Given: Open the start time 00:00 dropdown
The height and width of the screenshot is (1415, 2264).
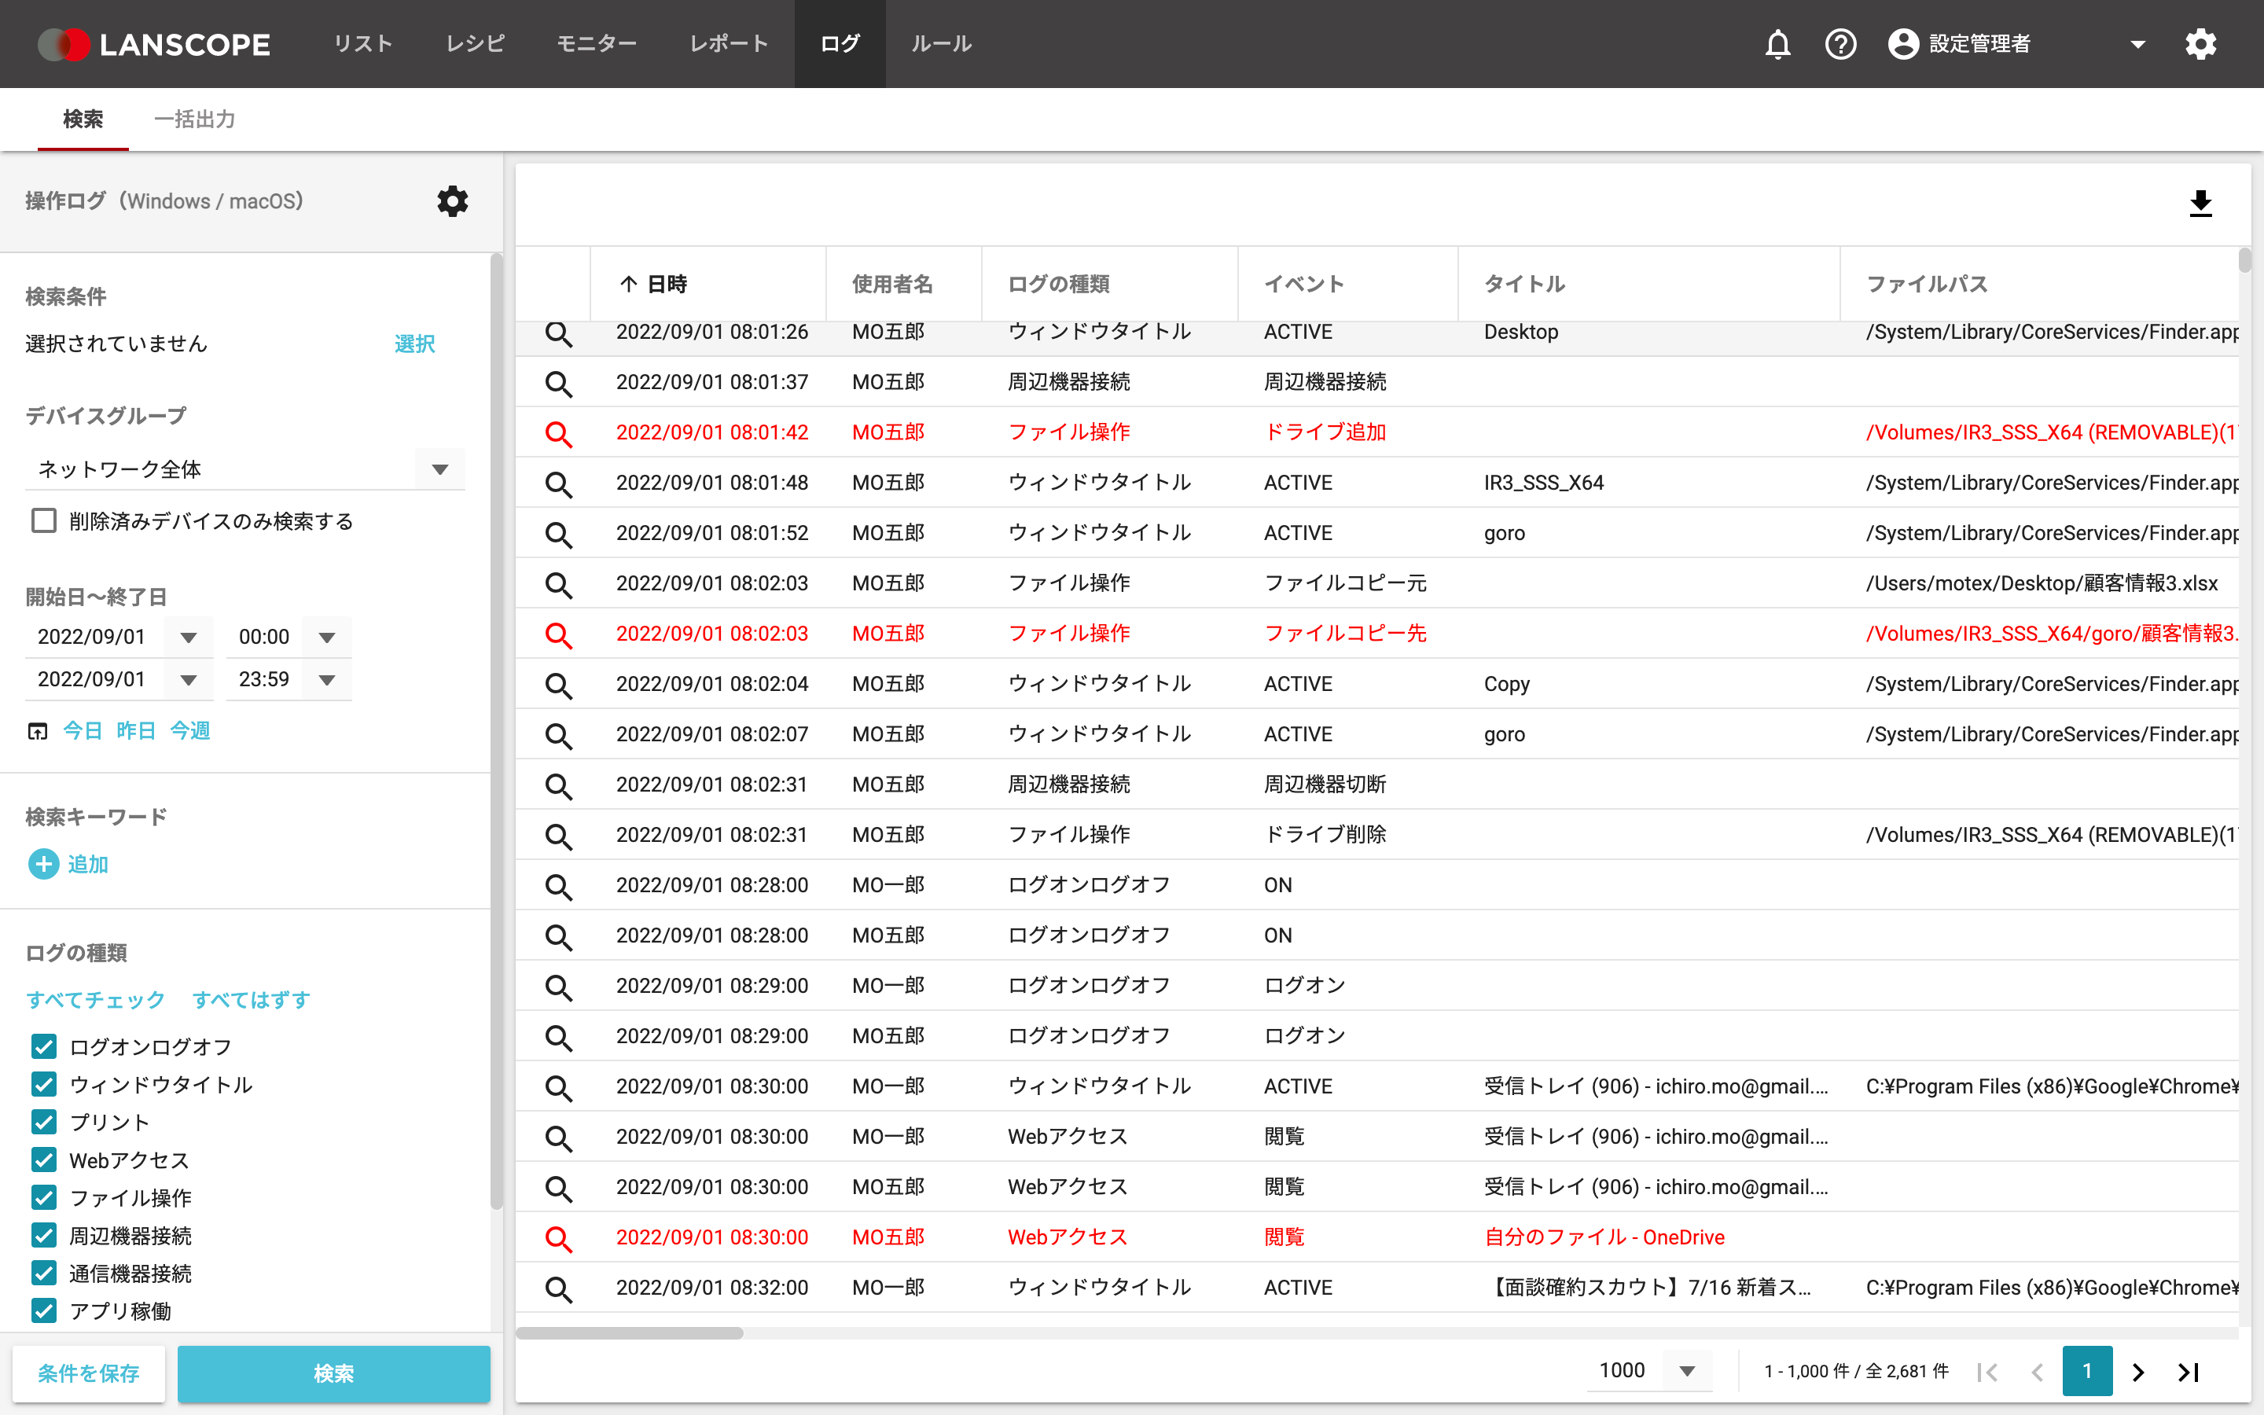Looking at the screenshot, I should coord(326,638).
